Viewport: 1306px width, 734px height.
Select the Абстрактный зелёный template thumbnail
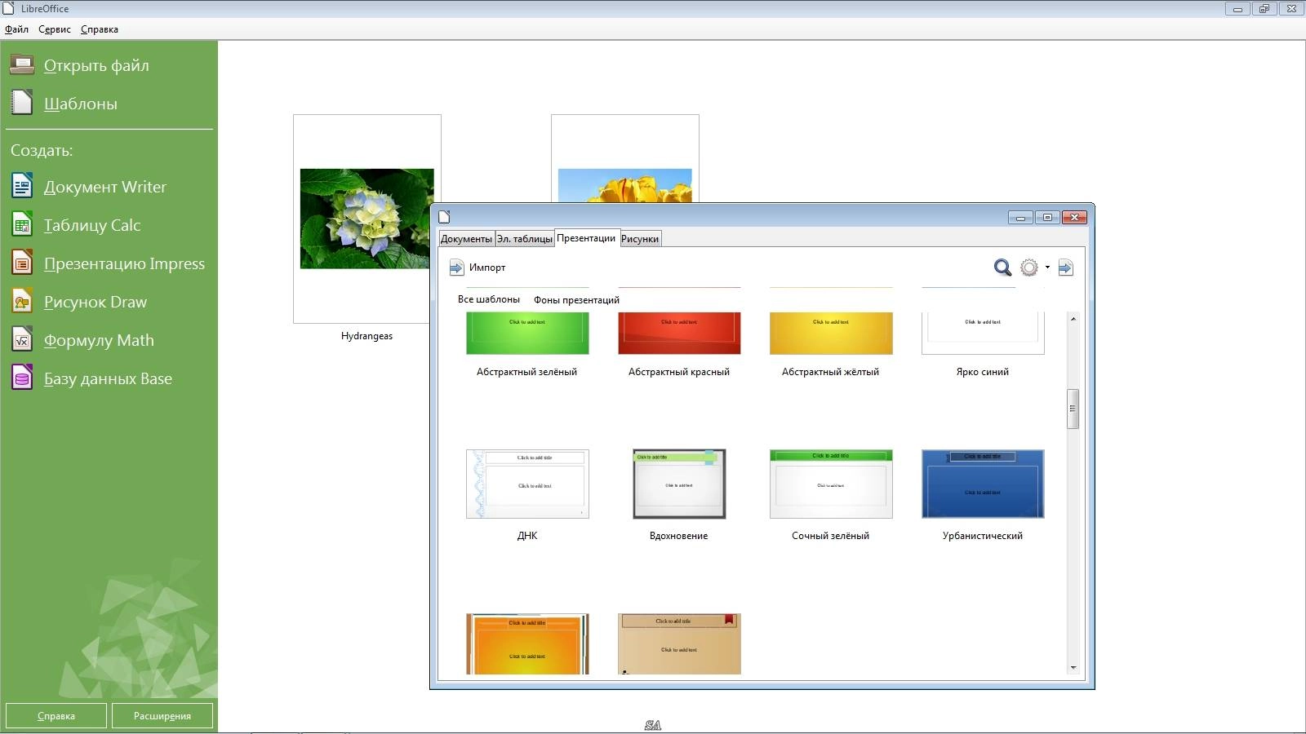tap(527, 333)
